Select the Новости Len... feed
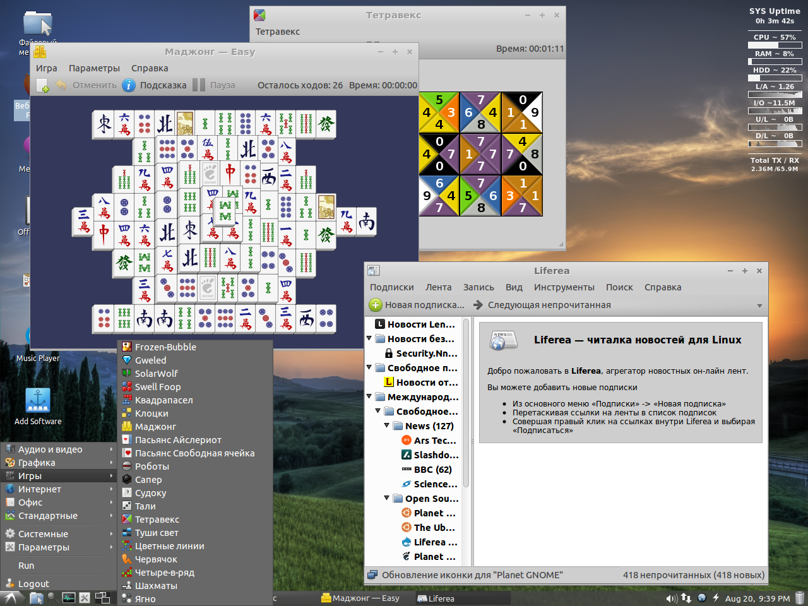The height and width of the screenshot is (606, 808). coord(415,324)
